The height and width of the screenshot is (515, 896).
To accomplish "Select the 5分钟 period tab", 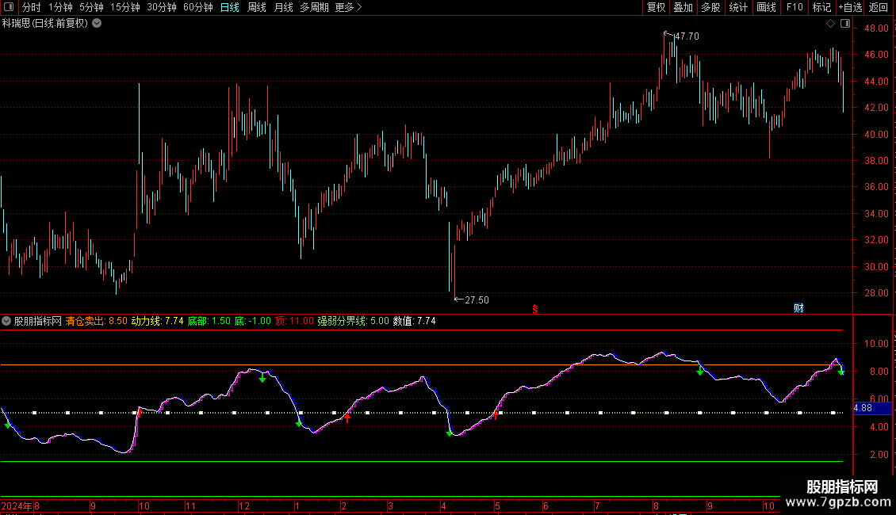I will [x=91, y=7].
